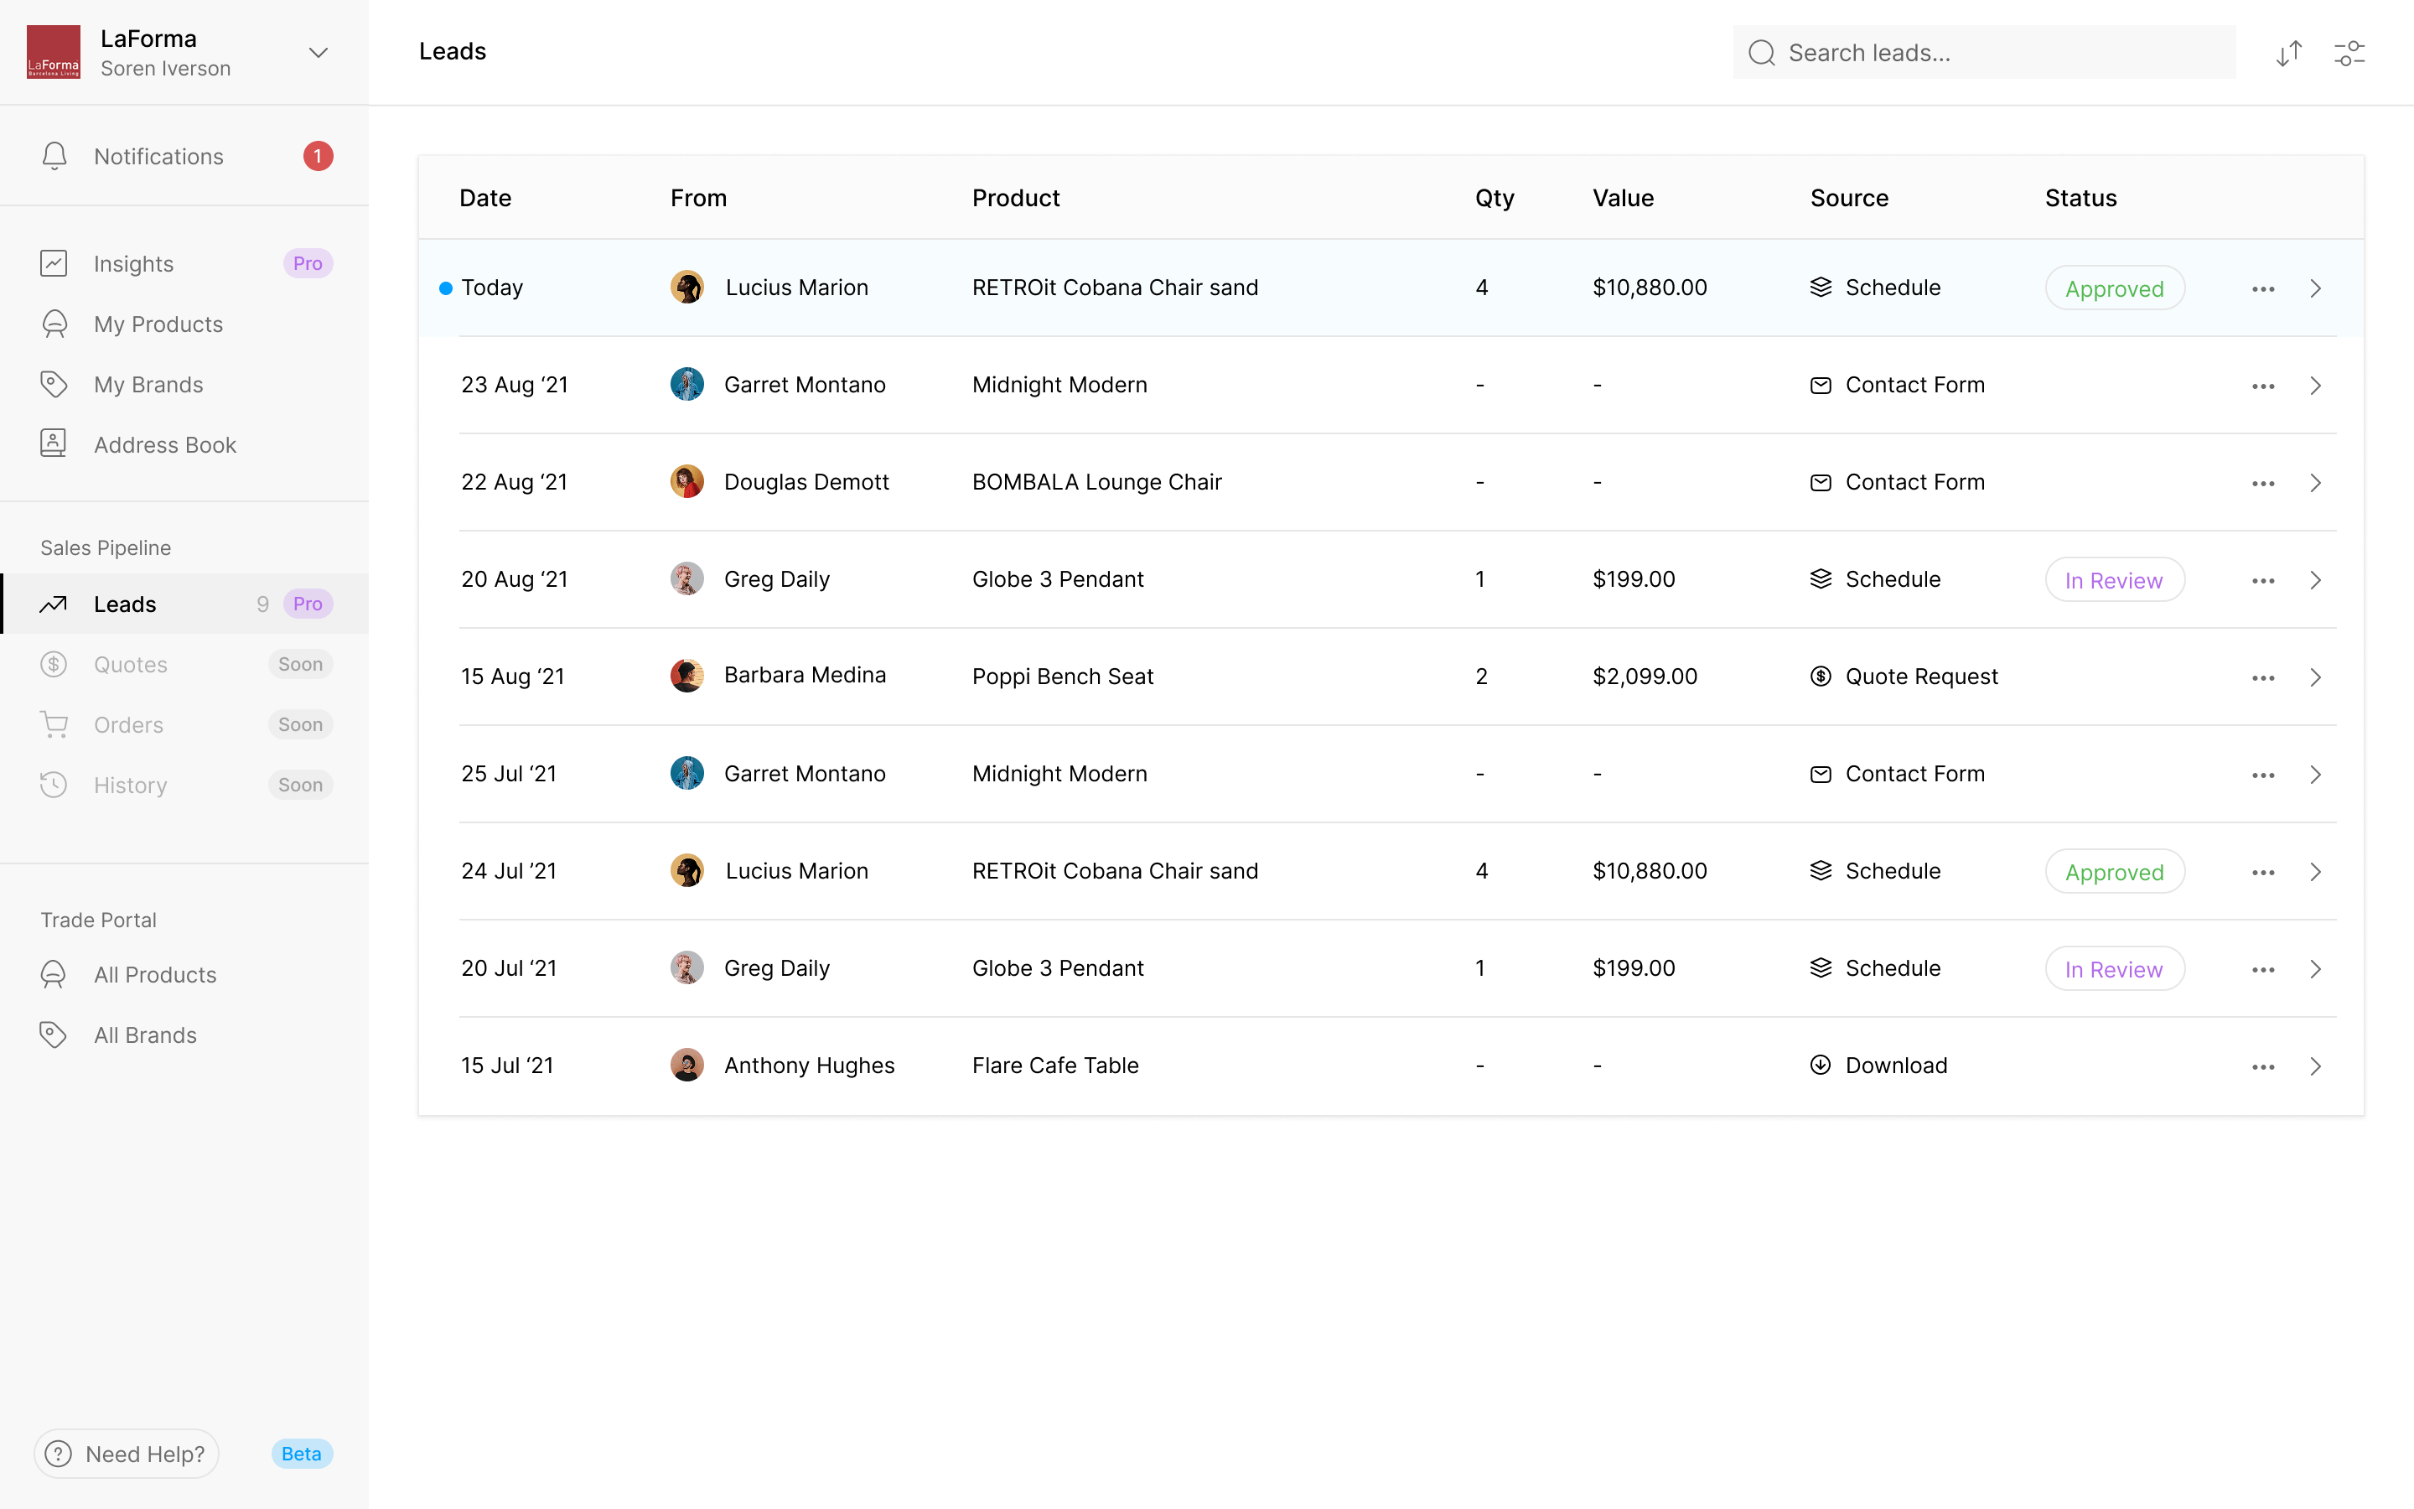Image resolution: width=2414 pixels, height=1509 pixels.
Task: Click the In Review status on 20 Aug lead
Action: coord(2115,580)
